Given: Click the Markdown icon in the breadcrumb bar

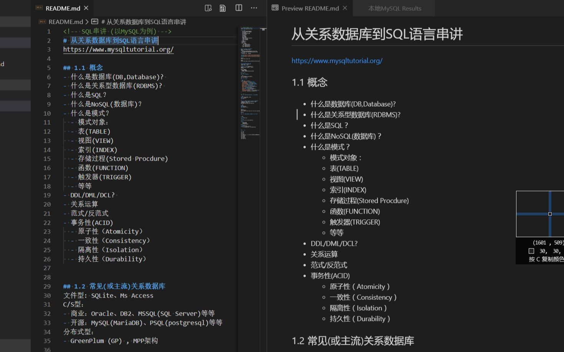Looking at the screenshot, I should click(x=42, y=22).
